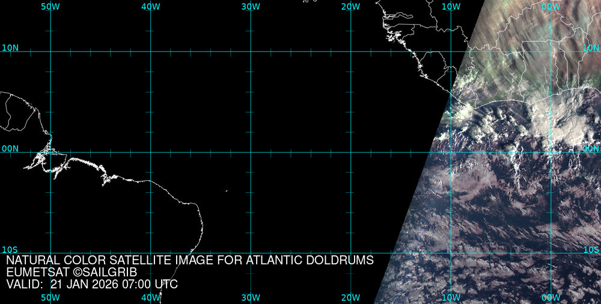Click the 20W longitude label along the bottom edge
601x304 pixels.
350,297
